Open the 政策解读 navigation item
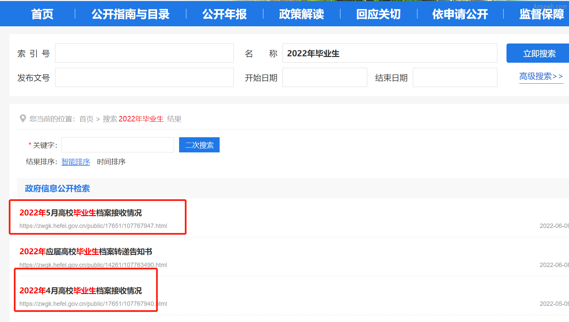569x322 pixels. tap(302, 14)
